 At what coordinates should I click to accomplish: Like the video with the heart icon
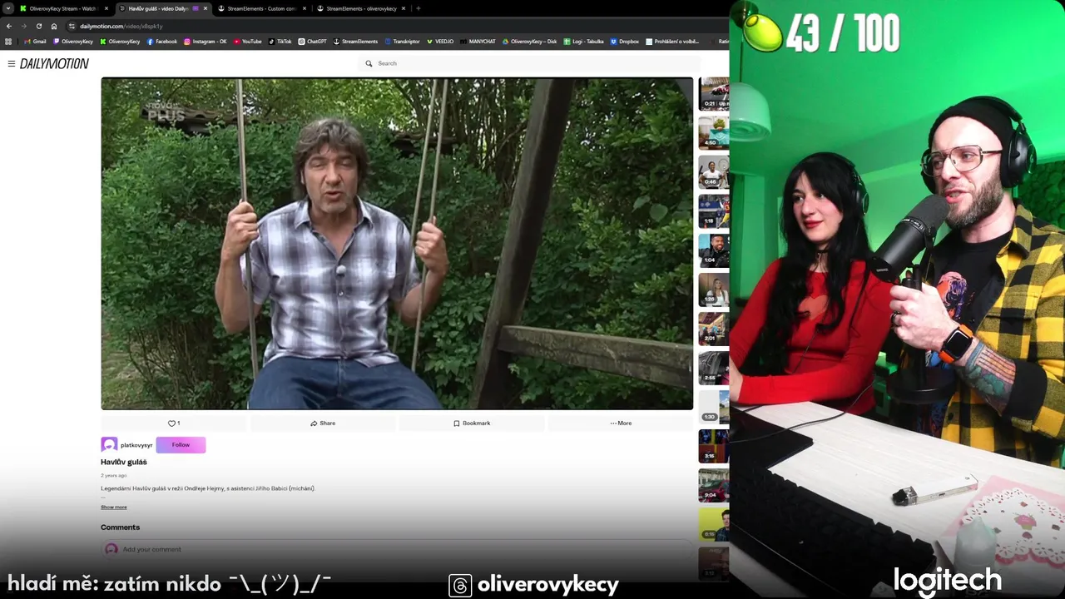tap(174, 423)
